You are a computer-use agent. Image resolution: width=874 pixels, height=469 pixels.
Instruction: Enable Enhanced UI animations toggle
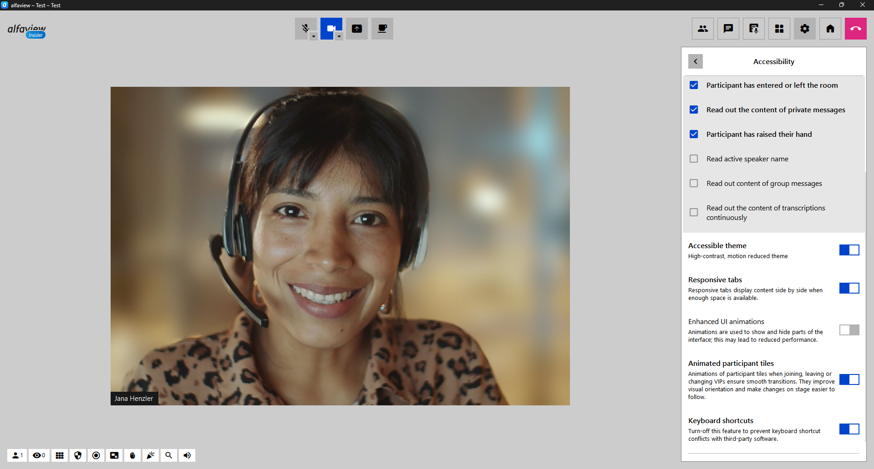[849, 330]
